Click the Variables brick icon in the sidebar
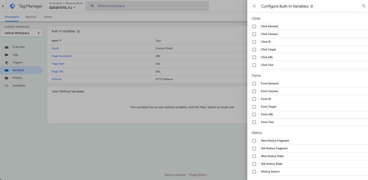The width and height of the screenshot is (368, 180). coord(6,70)
